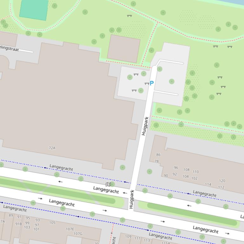Click house number 113
Viewport: 244px width, 244px height.
coord(147,241)
